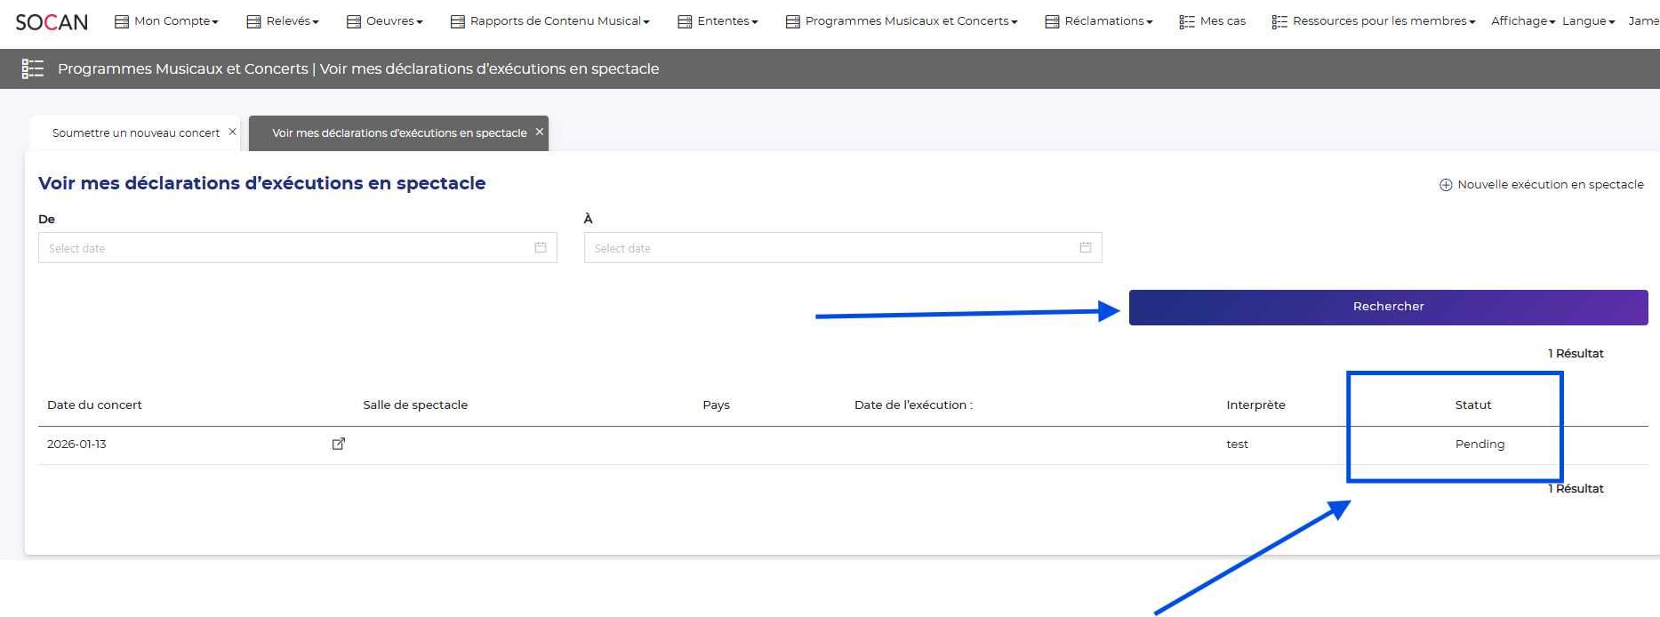The height and width of the screenshot is (617, 1660).
Task: Open the Mes cas menu item
Action: tap(1213, 21)
